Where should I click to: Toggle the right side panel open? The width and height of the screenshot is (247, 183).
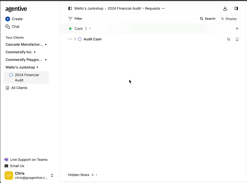point(236,8)
